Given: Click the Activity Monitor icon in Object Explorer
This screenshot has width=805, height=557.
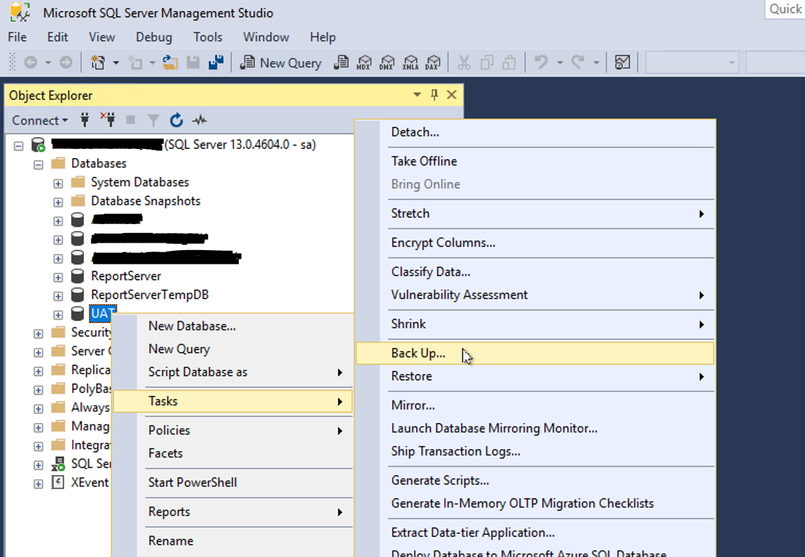Looking at the screenshot, I should [x=199, y=121].
